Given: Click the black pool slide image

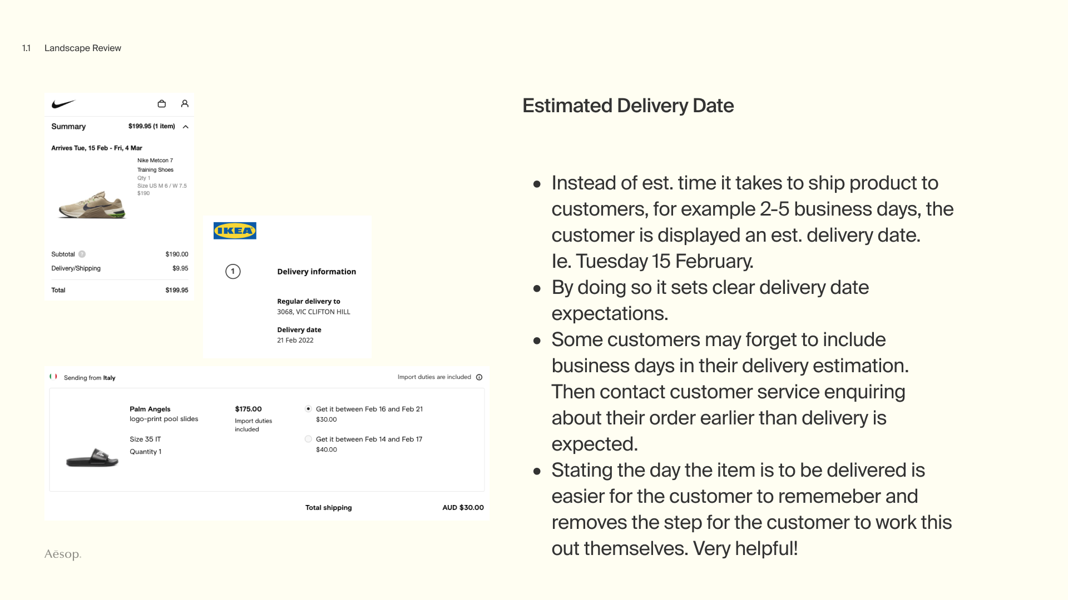Looking at the screenshot, I should point(92,458).
